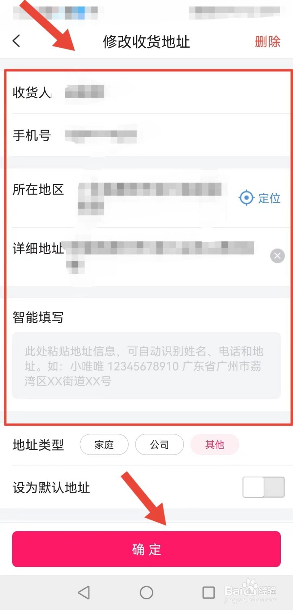Screen dimensions: 293x610
Task: Tap Android recent apps square icon
Action: tap(209, 592)
